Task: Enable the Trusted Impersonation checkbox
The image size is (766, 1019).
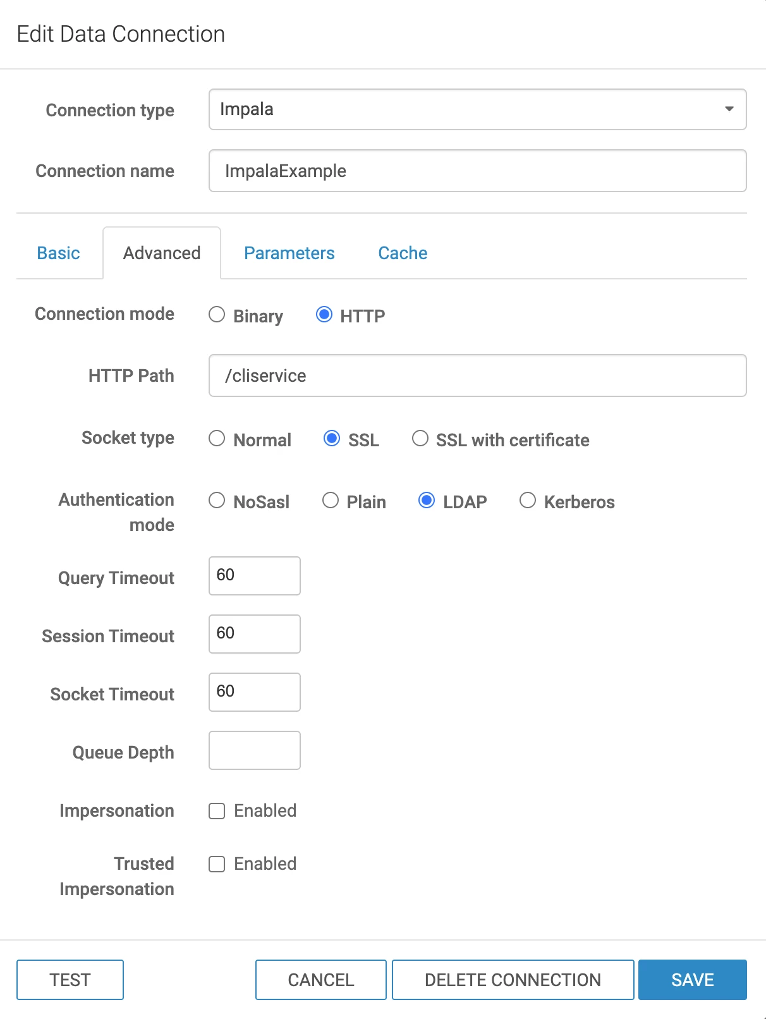Action: coord(217,864)
